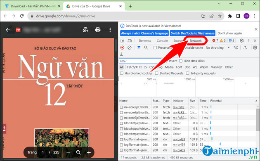
Task: Click the share page icon in address bar
Action: 212,16
